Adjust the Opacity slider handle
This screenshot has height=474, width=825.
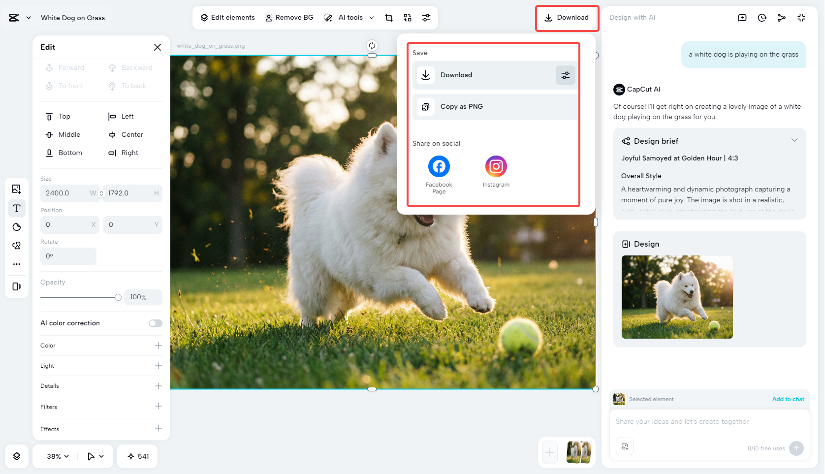point(118,297)
